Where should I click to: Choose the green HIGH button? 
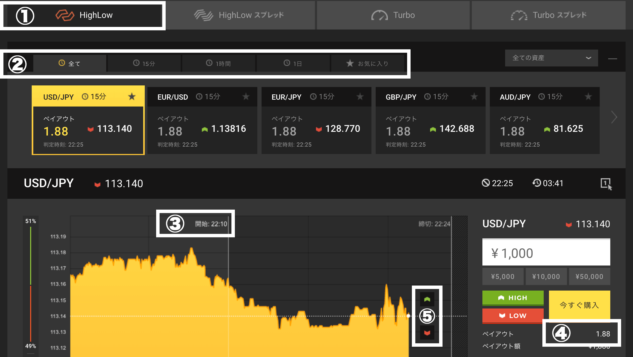coord(513,298)
